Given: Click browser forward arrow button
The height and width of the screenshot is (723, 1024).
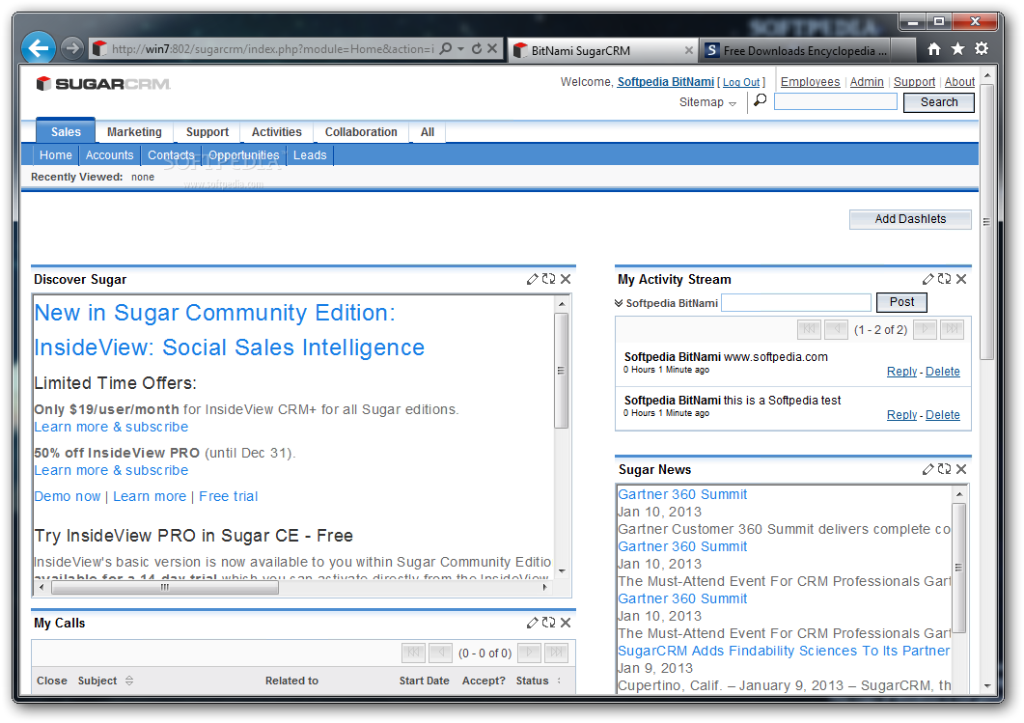Looking at the screenshot, I should pyautogui.click(x=71, y=48).
